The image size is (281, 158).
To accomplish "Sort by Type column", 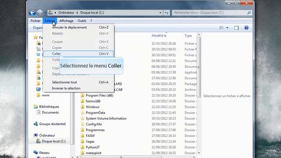I will tap(188, 36).
